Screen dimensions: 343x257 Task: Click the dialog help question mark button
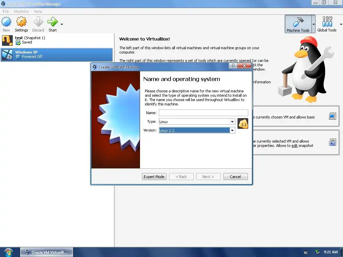click(233, 66)
